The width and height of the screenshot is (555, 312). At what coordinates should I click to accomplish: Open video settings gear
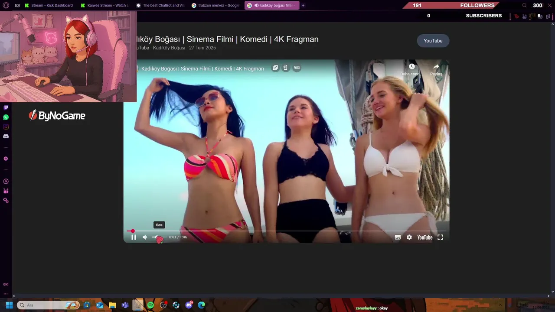tap(409, 237)
